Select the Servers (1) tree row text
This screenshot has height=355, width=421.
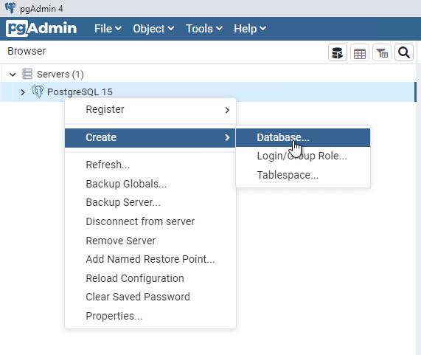point(60,74)
